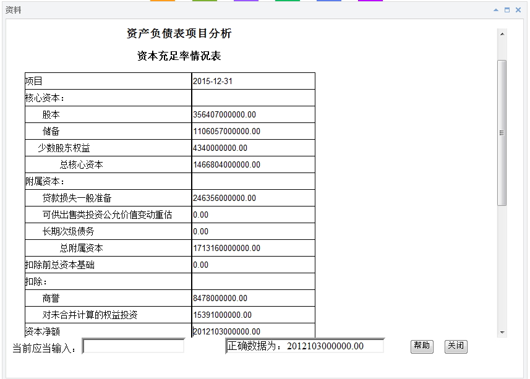
Task: Click the 长期次级债务 row label
Action: (68, 231)
